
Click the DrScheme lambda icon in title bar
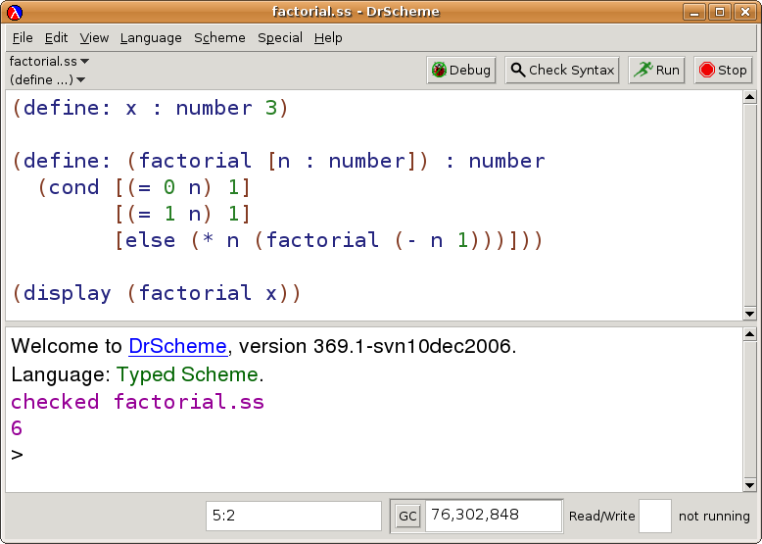pyautogui.click(x=15, y=12)
